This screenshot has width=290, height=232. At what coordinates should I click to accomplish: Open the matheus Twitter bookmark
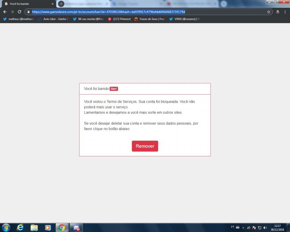point(19,19)
